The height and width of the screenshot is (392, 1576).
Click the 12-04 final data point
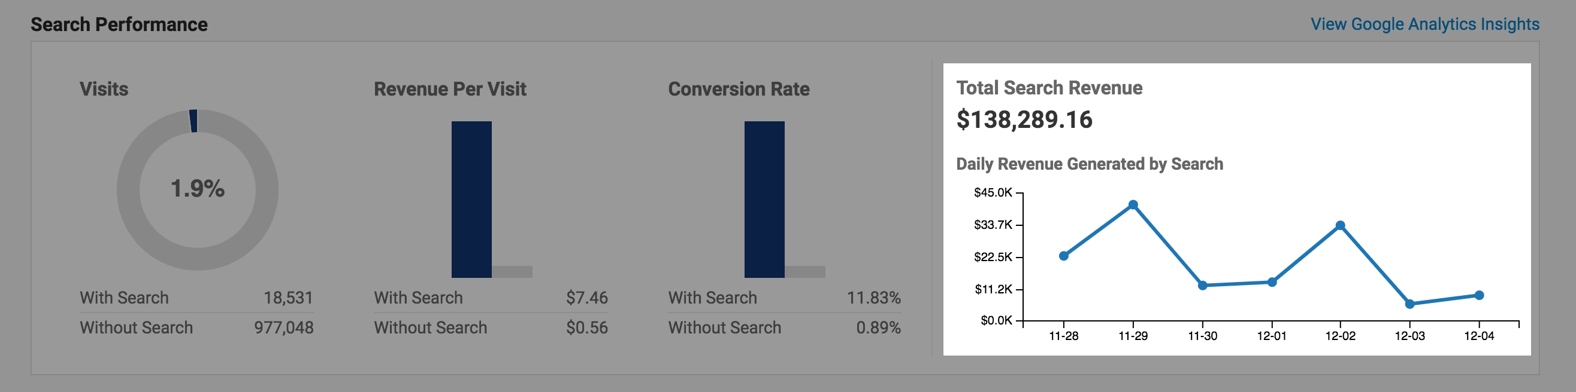coord(1479,296)
